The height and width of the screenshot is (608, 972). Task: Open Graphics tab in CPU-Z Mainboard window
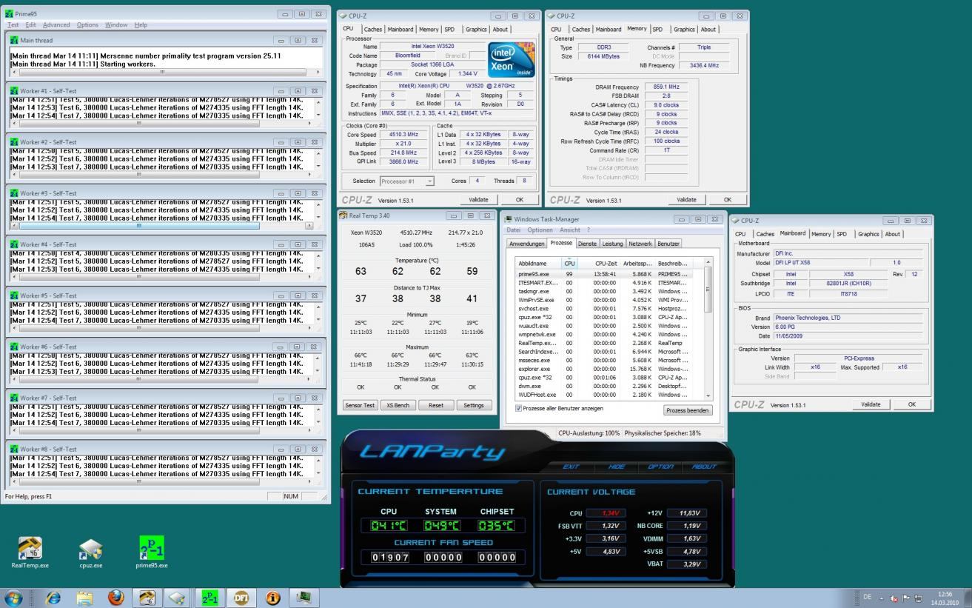[x=868, y=234]
